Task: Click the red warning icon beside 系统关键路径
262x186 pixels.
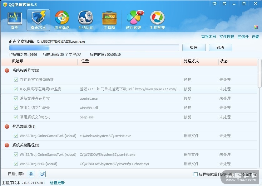Action: pyautogui.click(x=7, y=145)
